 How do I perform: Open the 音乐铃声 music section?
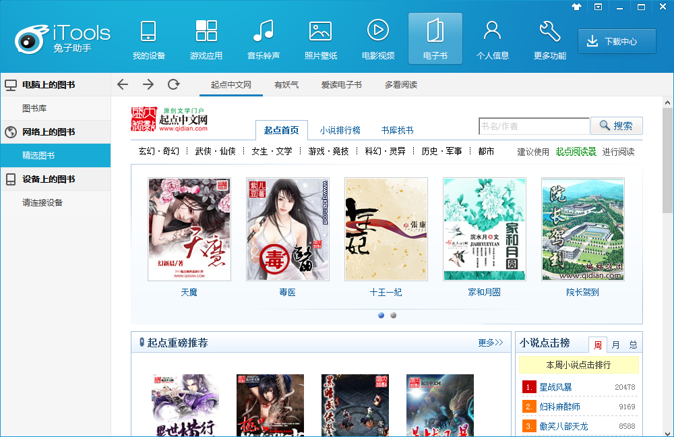(264, 40)
